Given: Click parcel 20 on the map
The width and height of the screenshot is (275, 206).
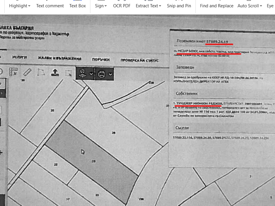Looking at the screenshot, I should pos(52,110).
